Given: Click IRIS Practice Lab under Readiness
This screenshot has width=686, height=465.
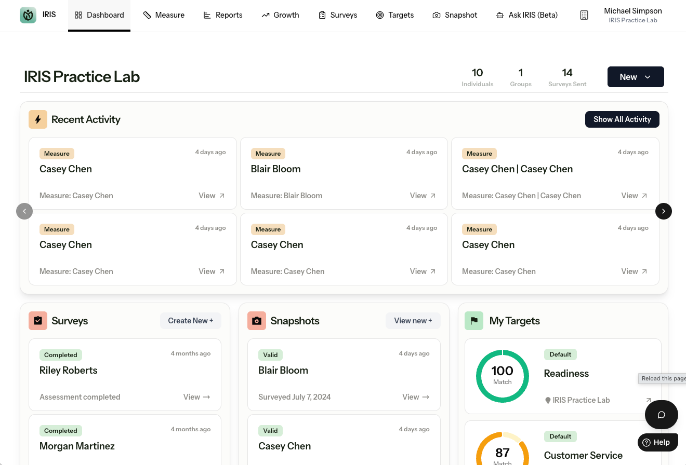Looking at the screenshot, I should (x=581, y=400).
